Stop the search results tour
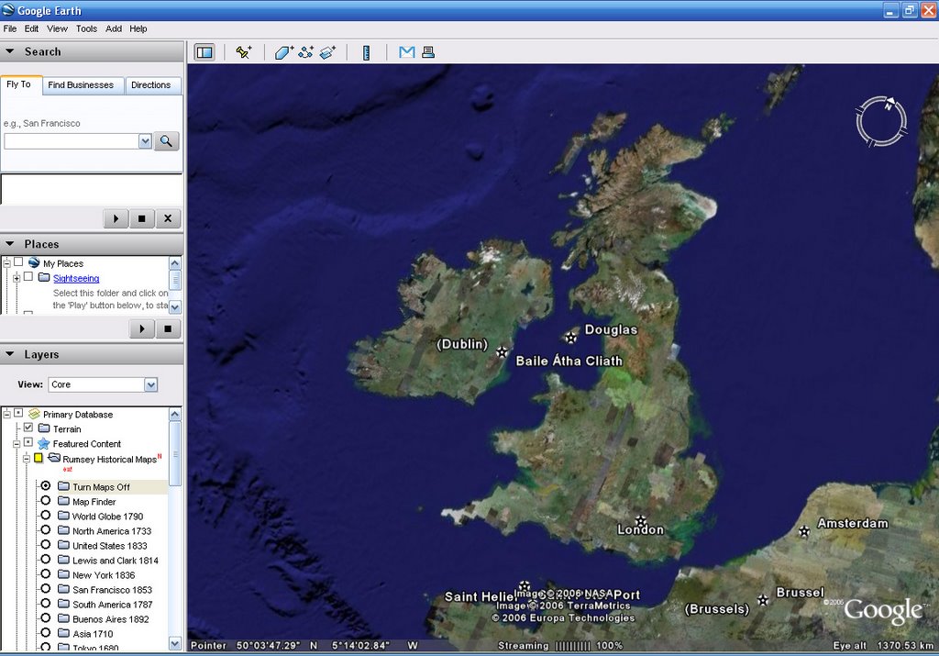Screen dimensions: 939x656 click(x=142, y=218)
